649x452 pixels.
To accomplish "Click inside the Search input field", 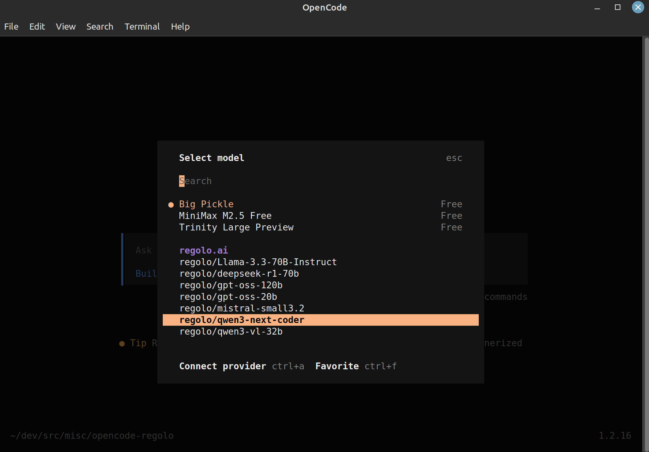I will pyautogui.click(x=195, y=181).
